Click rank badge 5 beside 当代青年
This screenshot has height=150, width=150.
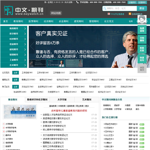(4, 139)
